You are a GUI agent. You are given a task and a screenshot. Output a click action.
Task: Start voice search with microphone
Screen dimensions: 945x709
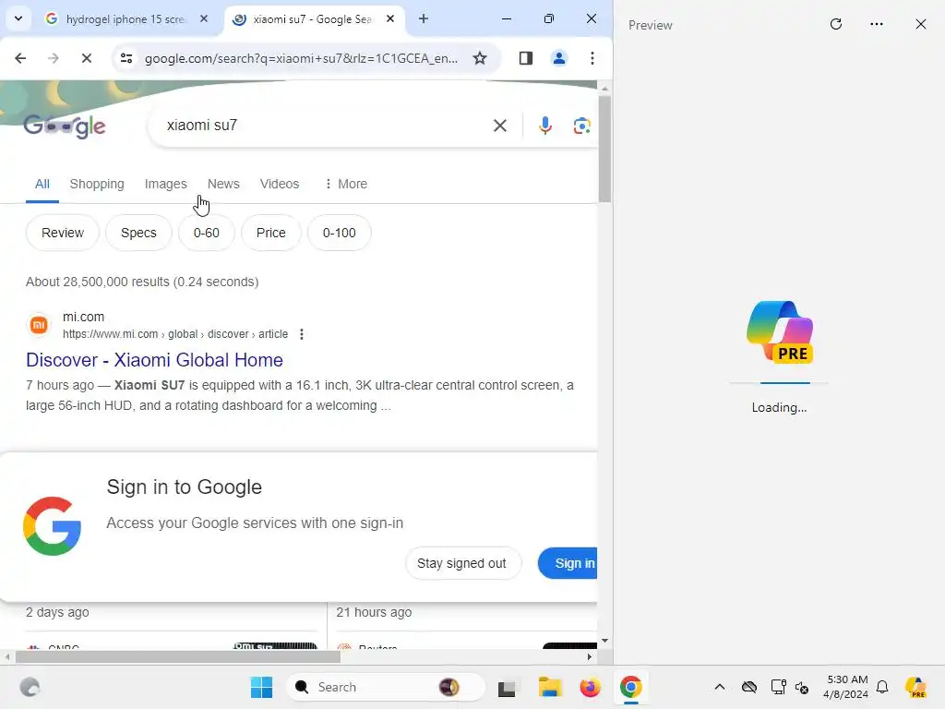(x=544, y=126)
